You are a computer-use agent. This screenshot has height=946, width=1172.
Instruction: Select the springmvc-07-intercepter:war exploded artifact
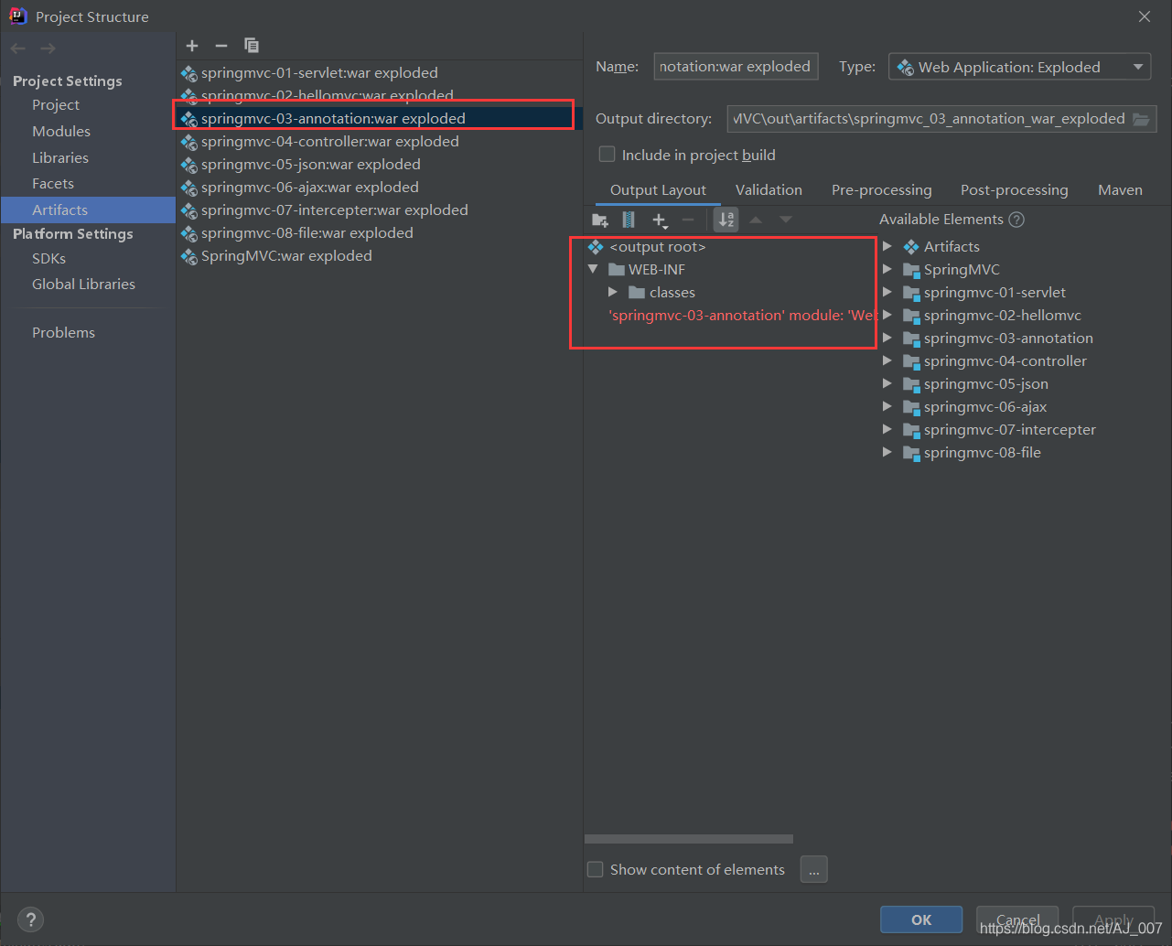tap(334, 210)
